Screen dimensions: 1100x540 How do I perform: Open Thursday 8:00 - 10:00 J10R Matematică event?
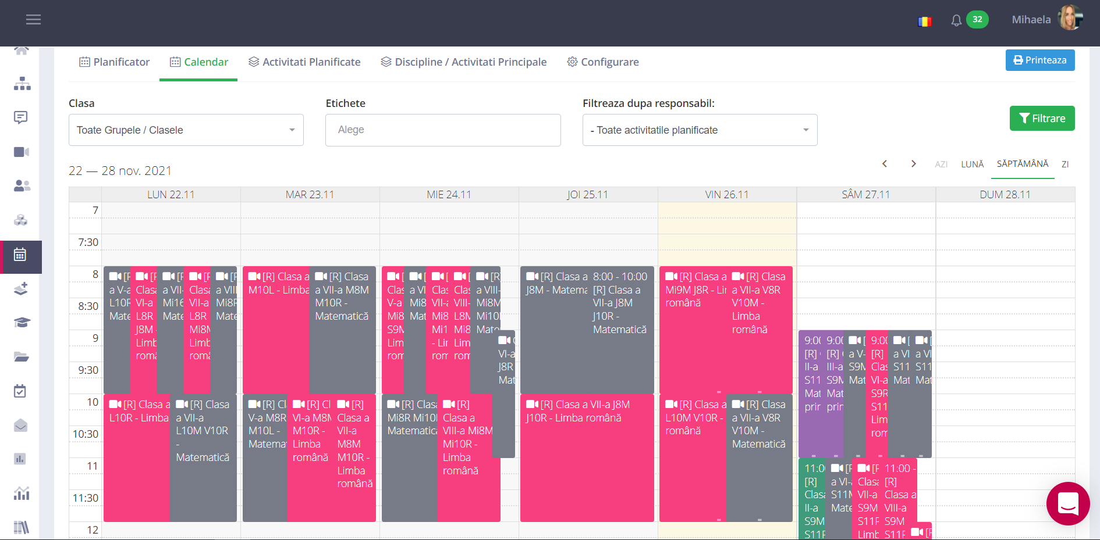tap(620, 330)
